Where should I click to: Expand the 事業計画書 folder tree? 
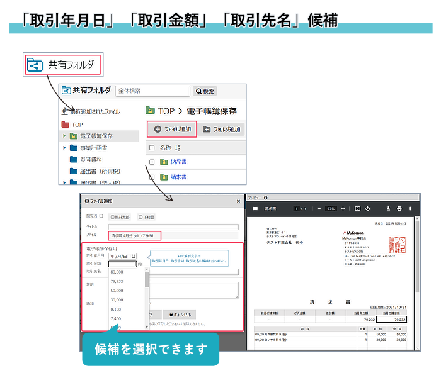pyautogui.click(x=64, y=148)
